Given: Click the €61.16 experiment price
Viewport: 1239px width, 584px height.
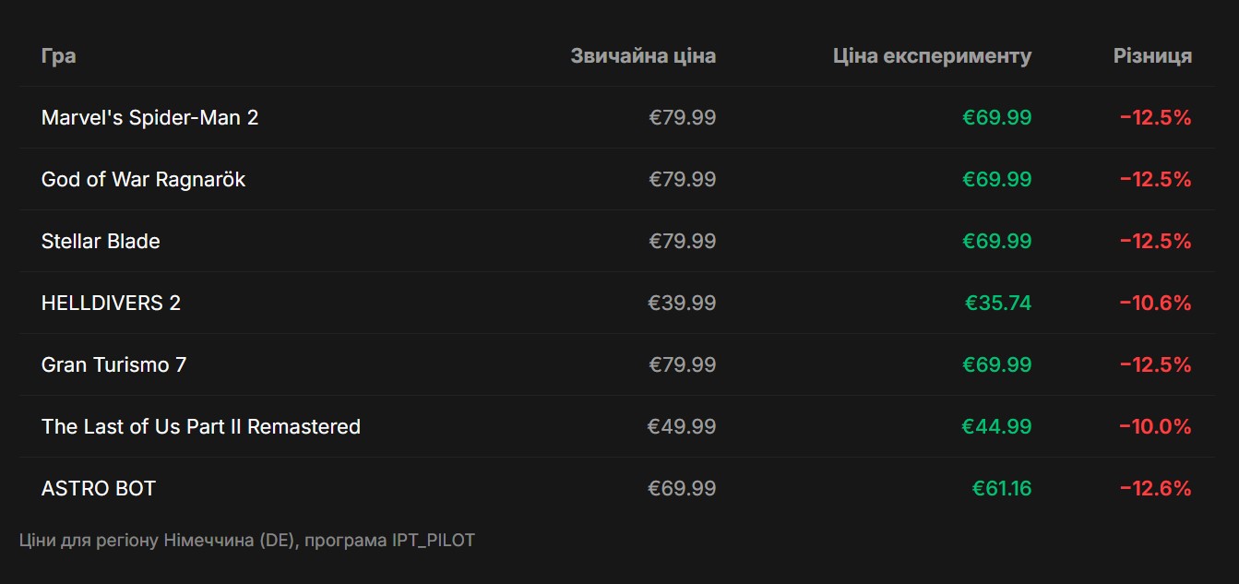Looking at the screenshot, I should point(1001,489).
